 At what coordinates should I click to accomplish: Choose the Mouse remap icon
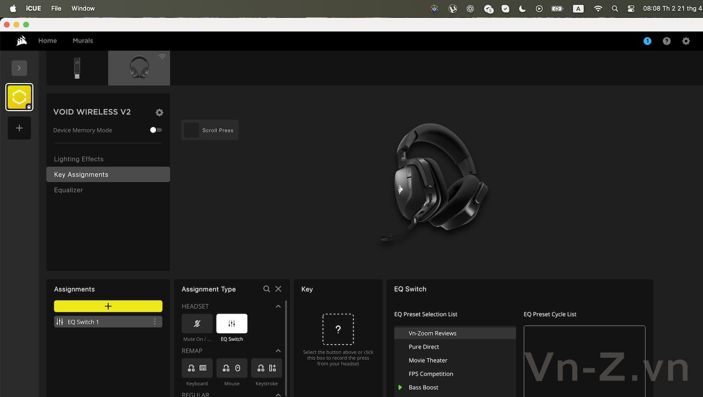232,368
